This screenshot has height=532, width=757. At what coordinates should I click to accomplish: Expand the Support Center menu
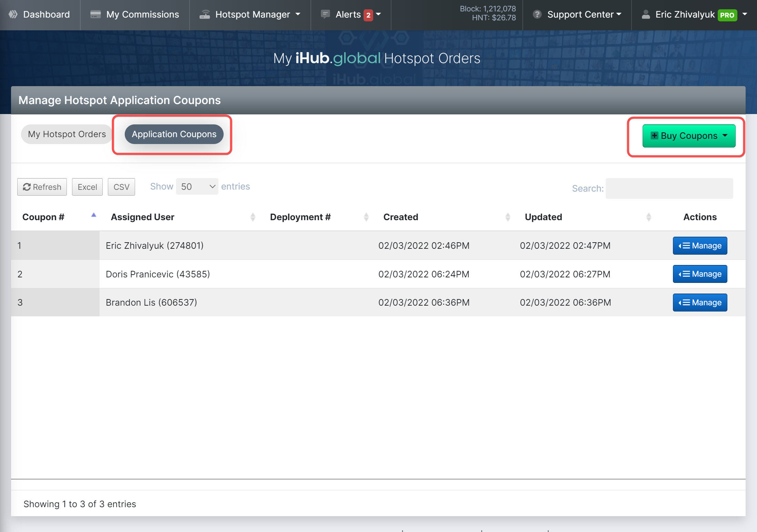pyautogui.click(x=577, y=14)
